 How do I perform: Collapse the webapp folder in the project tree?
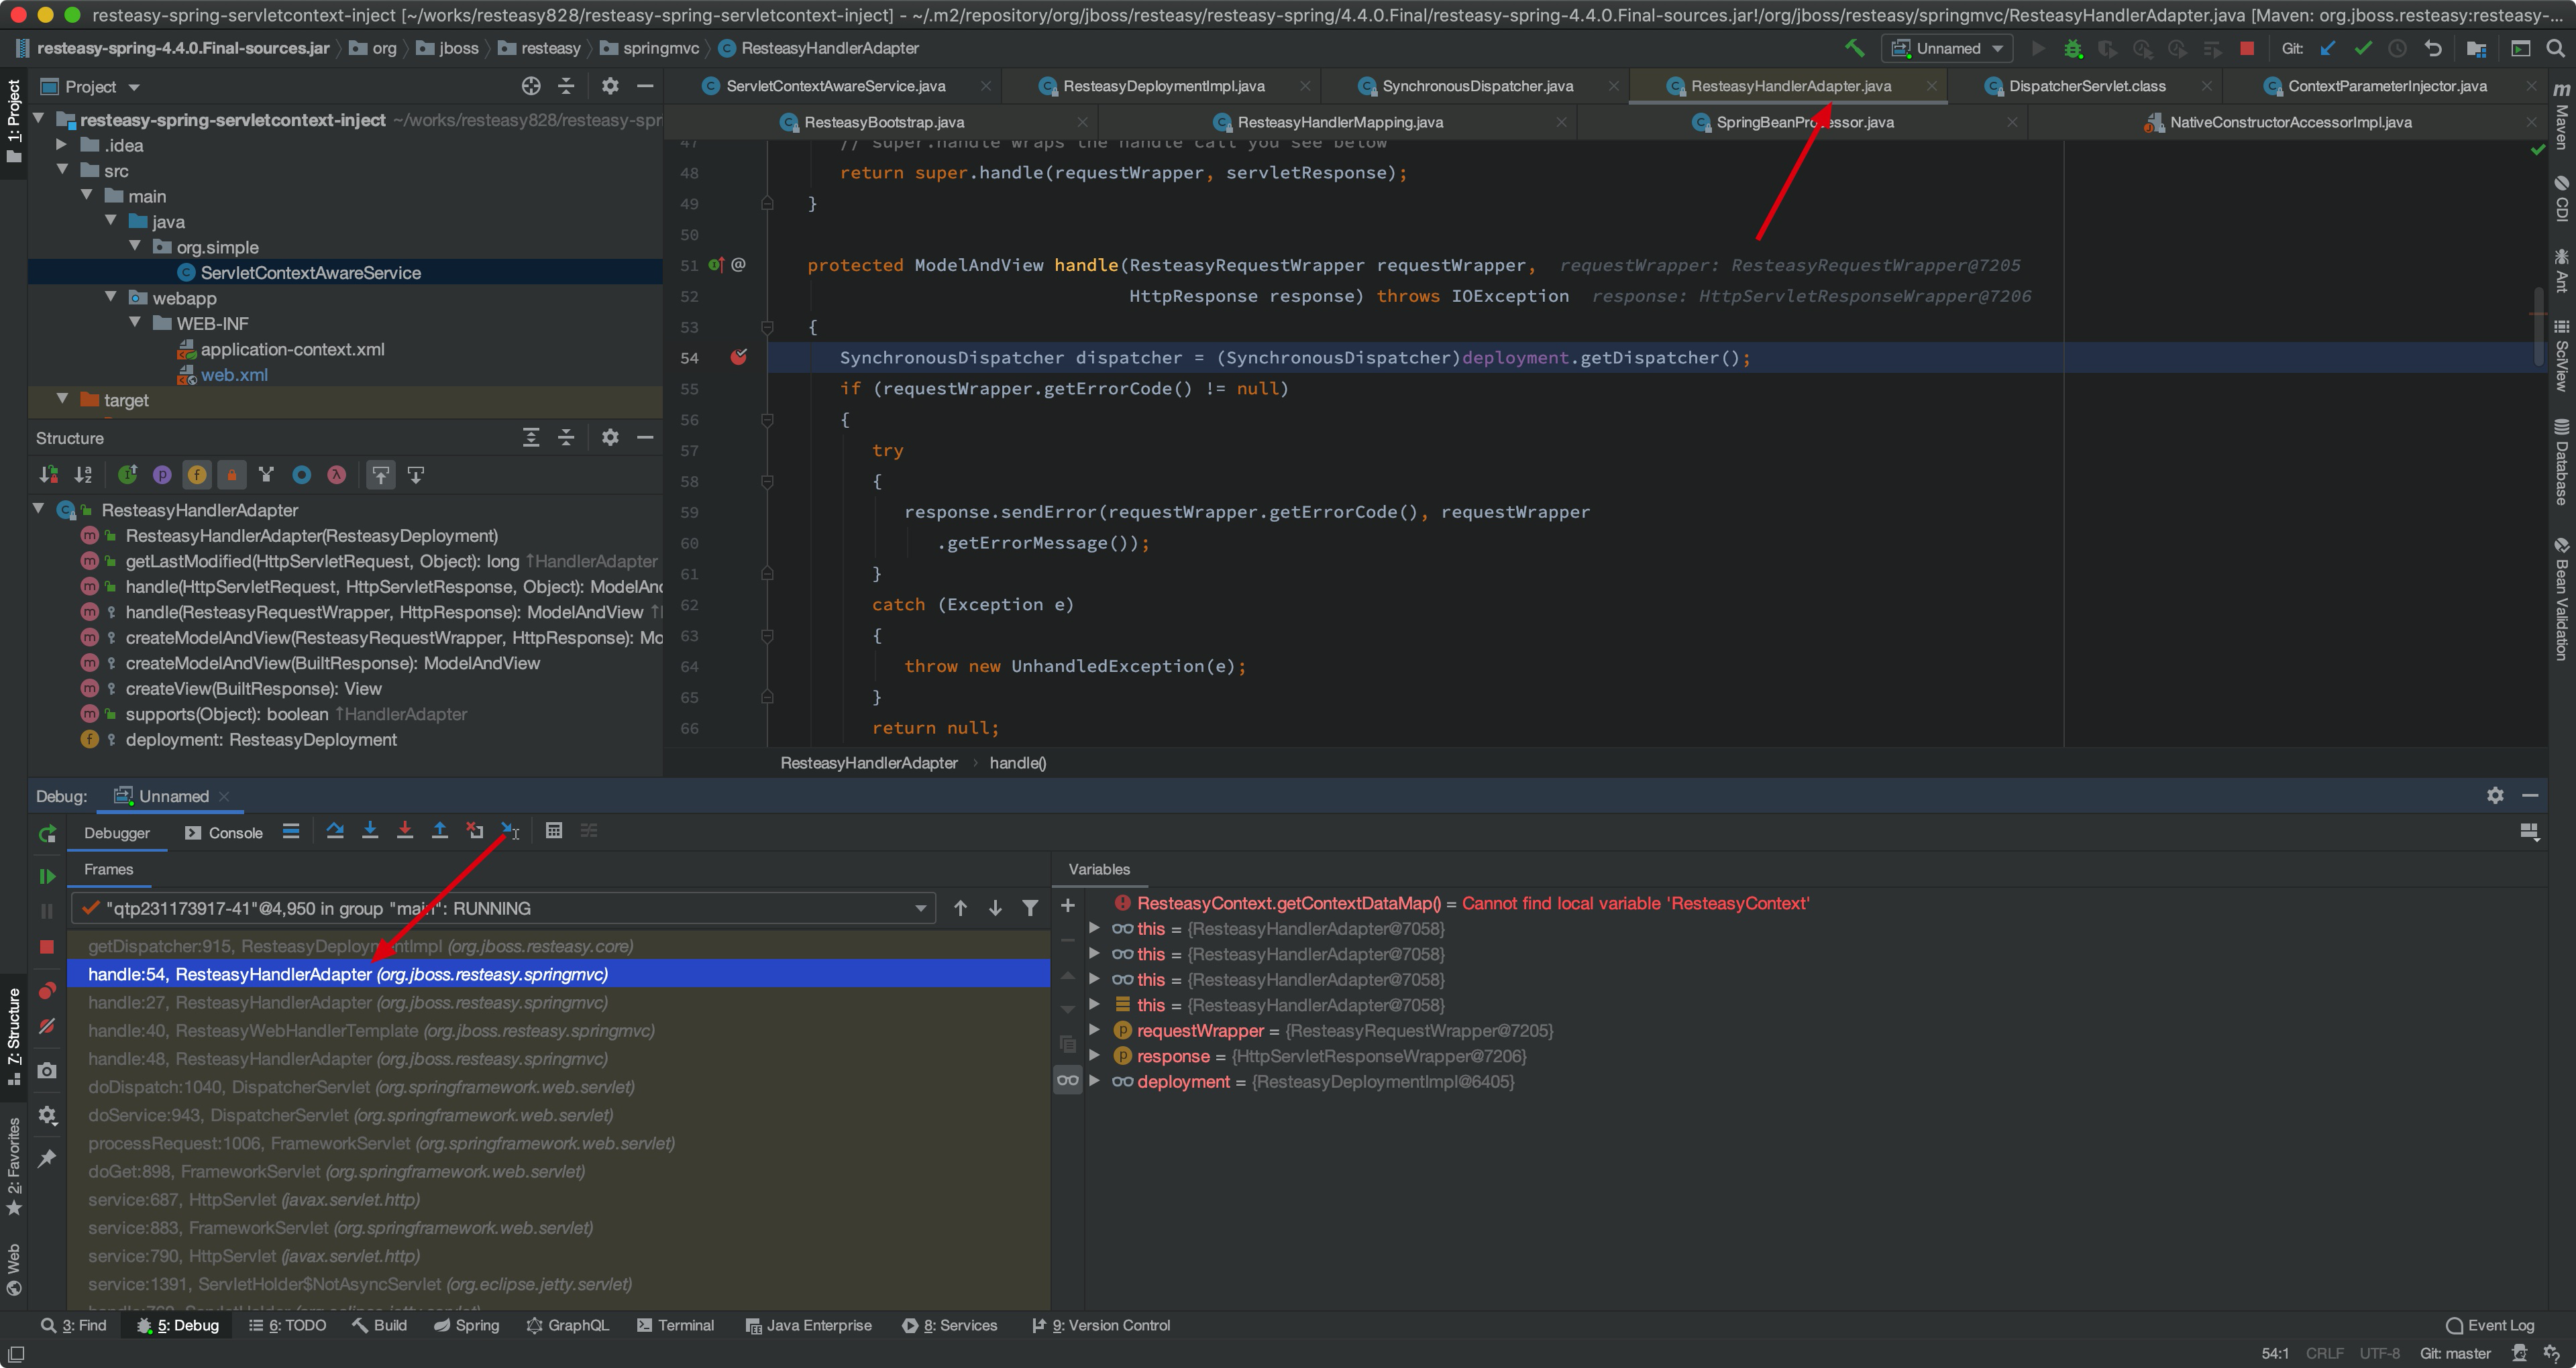111,298
